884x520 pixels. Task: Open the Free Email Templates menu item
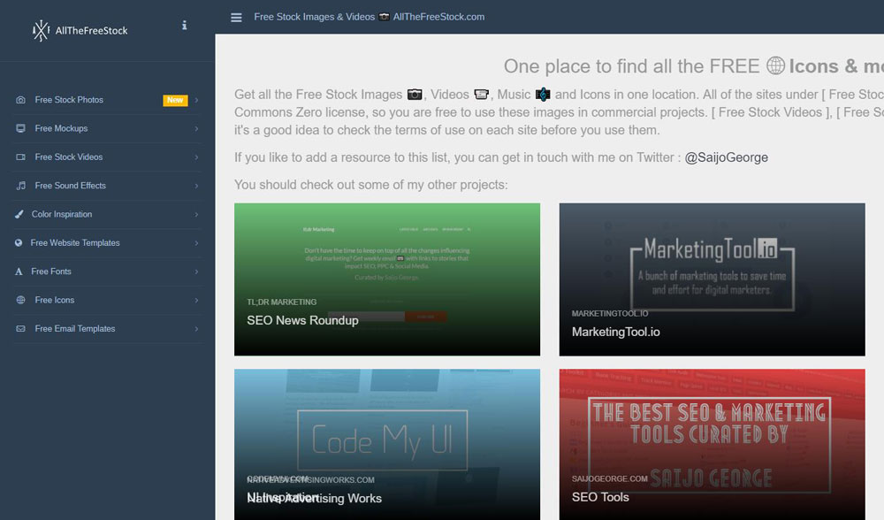(107, 329)
